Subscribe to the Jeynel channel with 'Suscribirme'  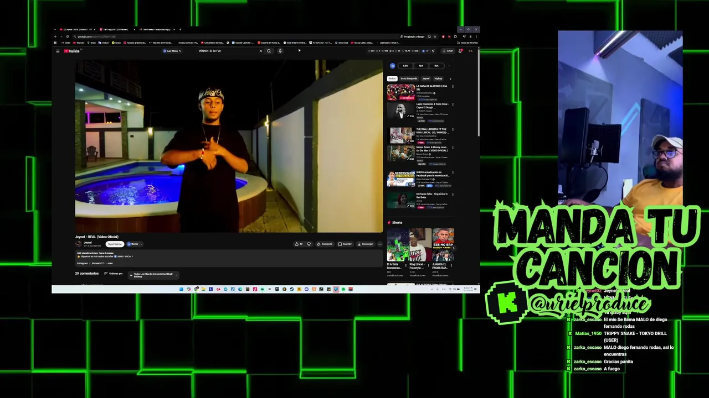click(x=115, y=244)
